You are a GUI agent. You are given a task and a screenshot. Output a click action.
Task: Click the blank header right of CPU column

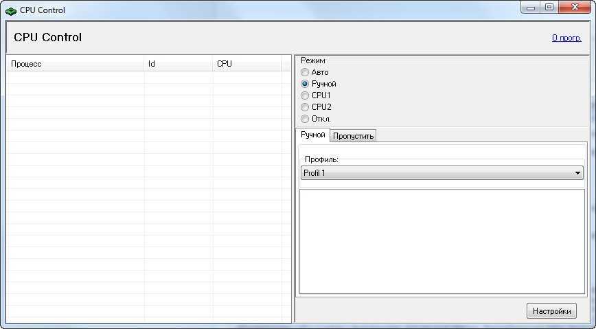coord(286,64)
